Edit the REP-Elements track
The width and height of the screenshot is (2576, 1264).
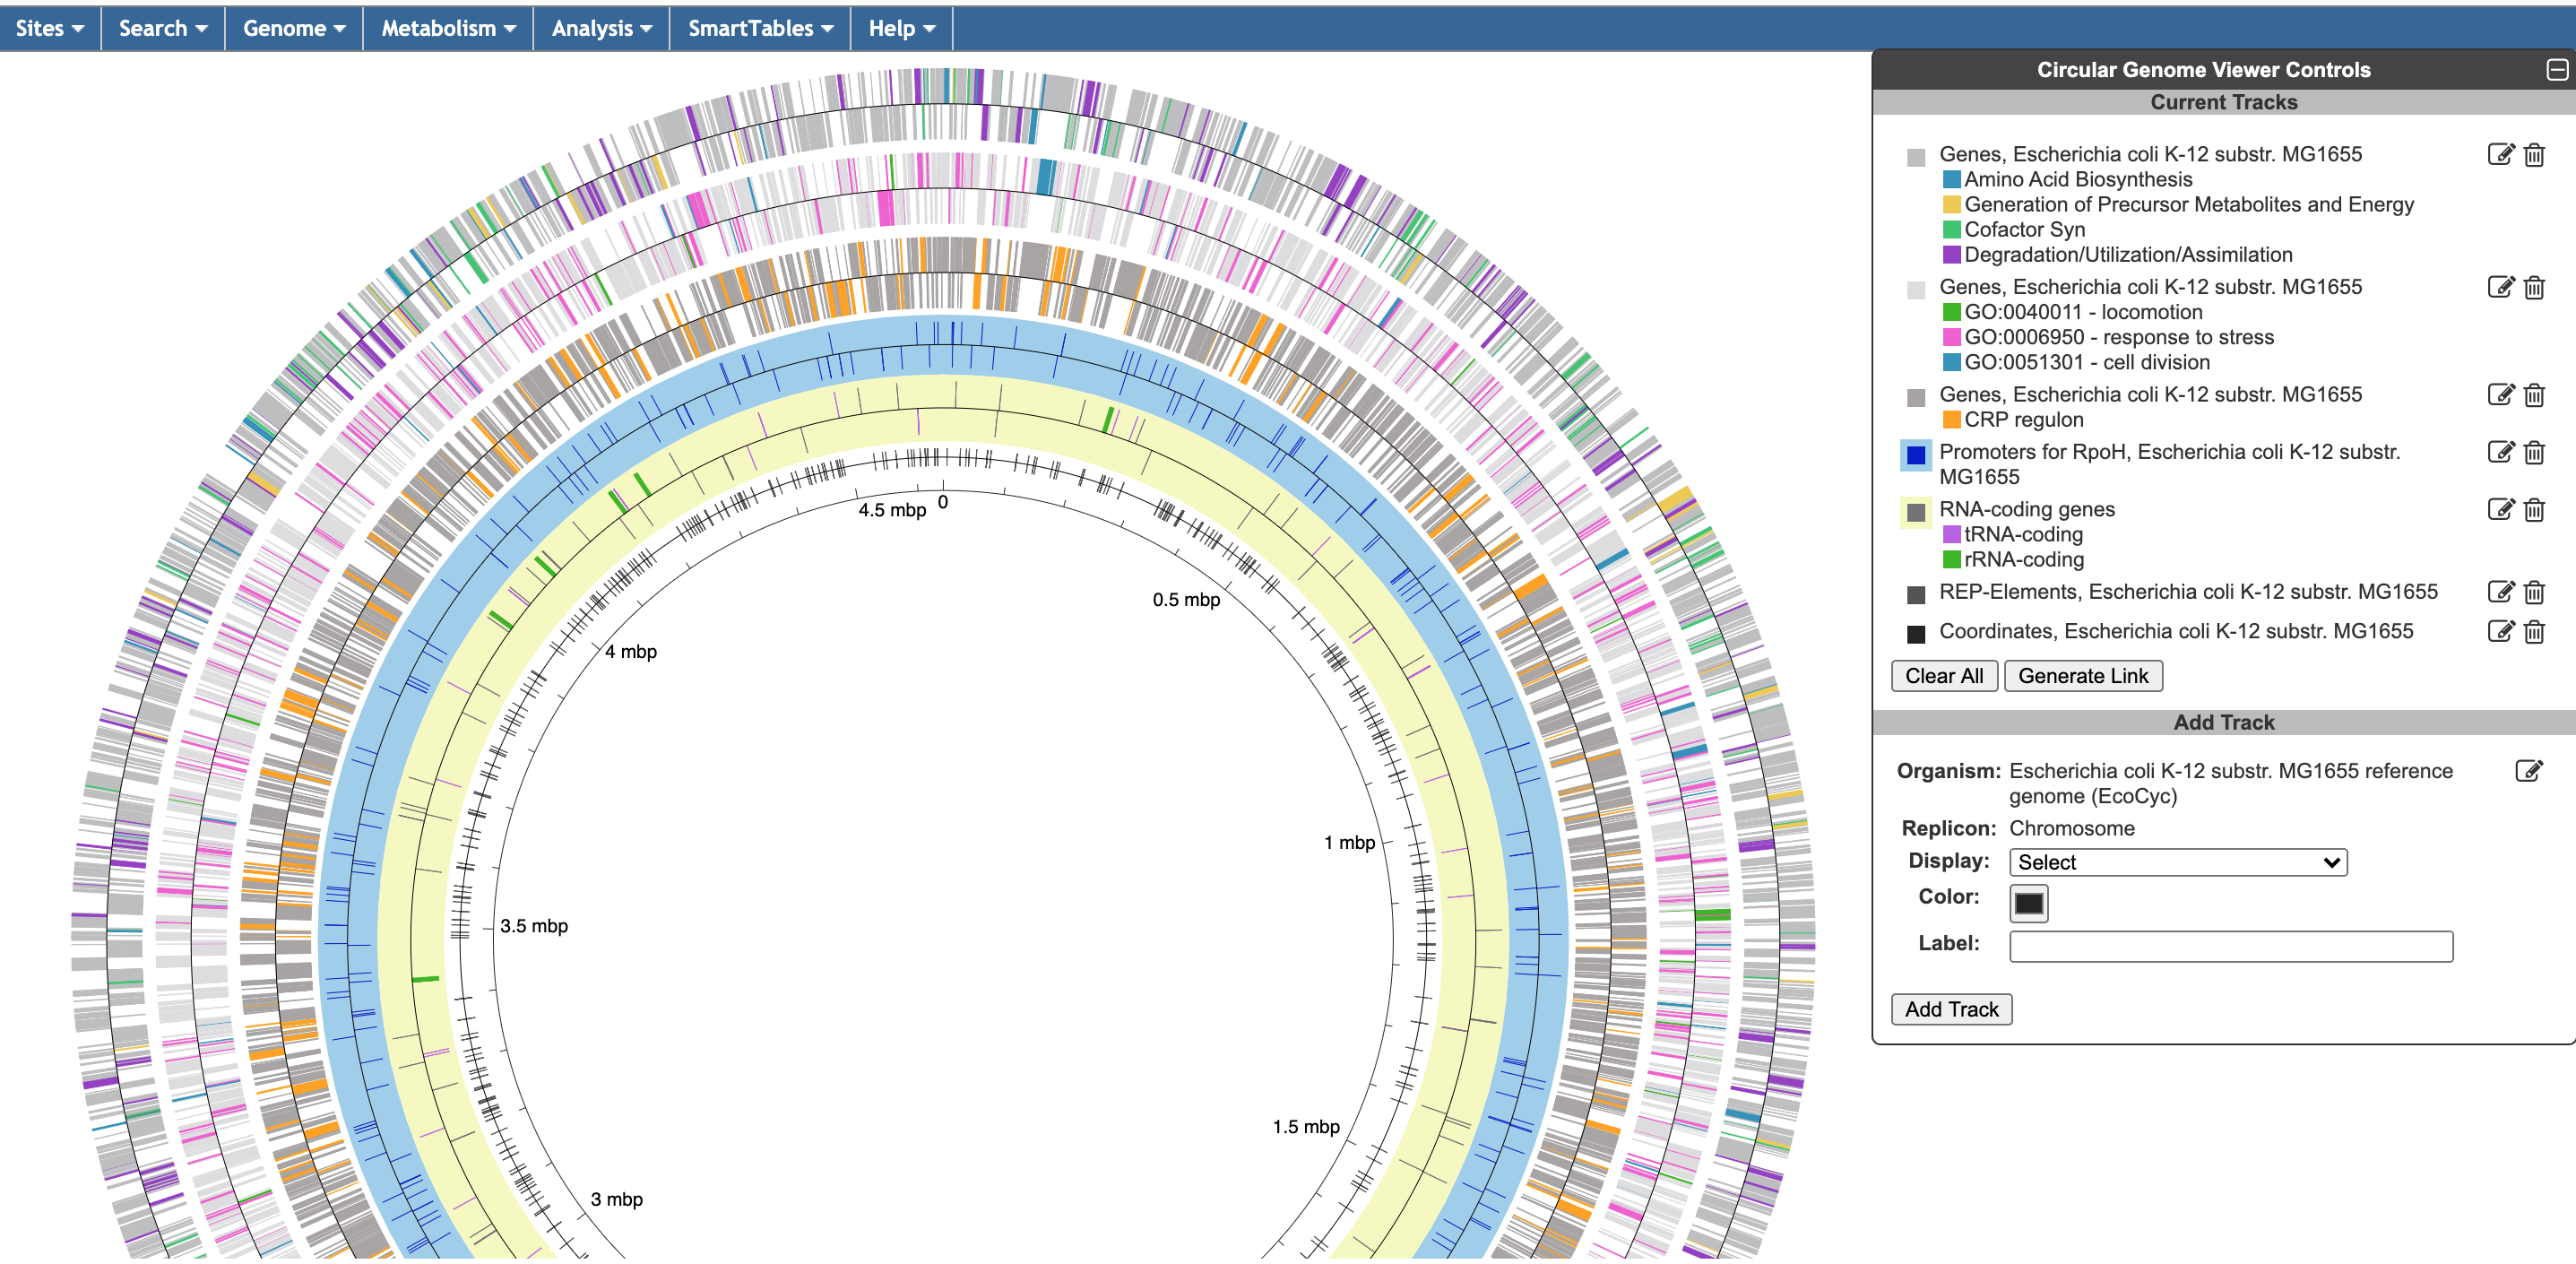(x=2499, y=592)
